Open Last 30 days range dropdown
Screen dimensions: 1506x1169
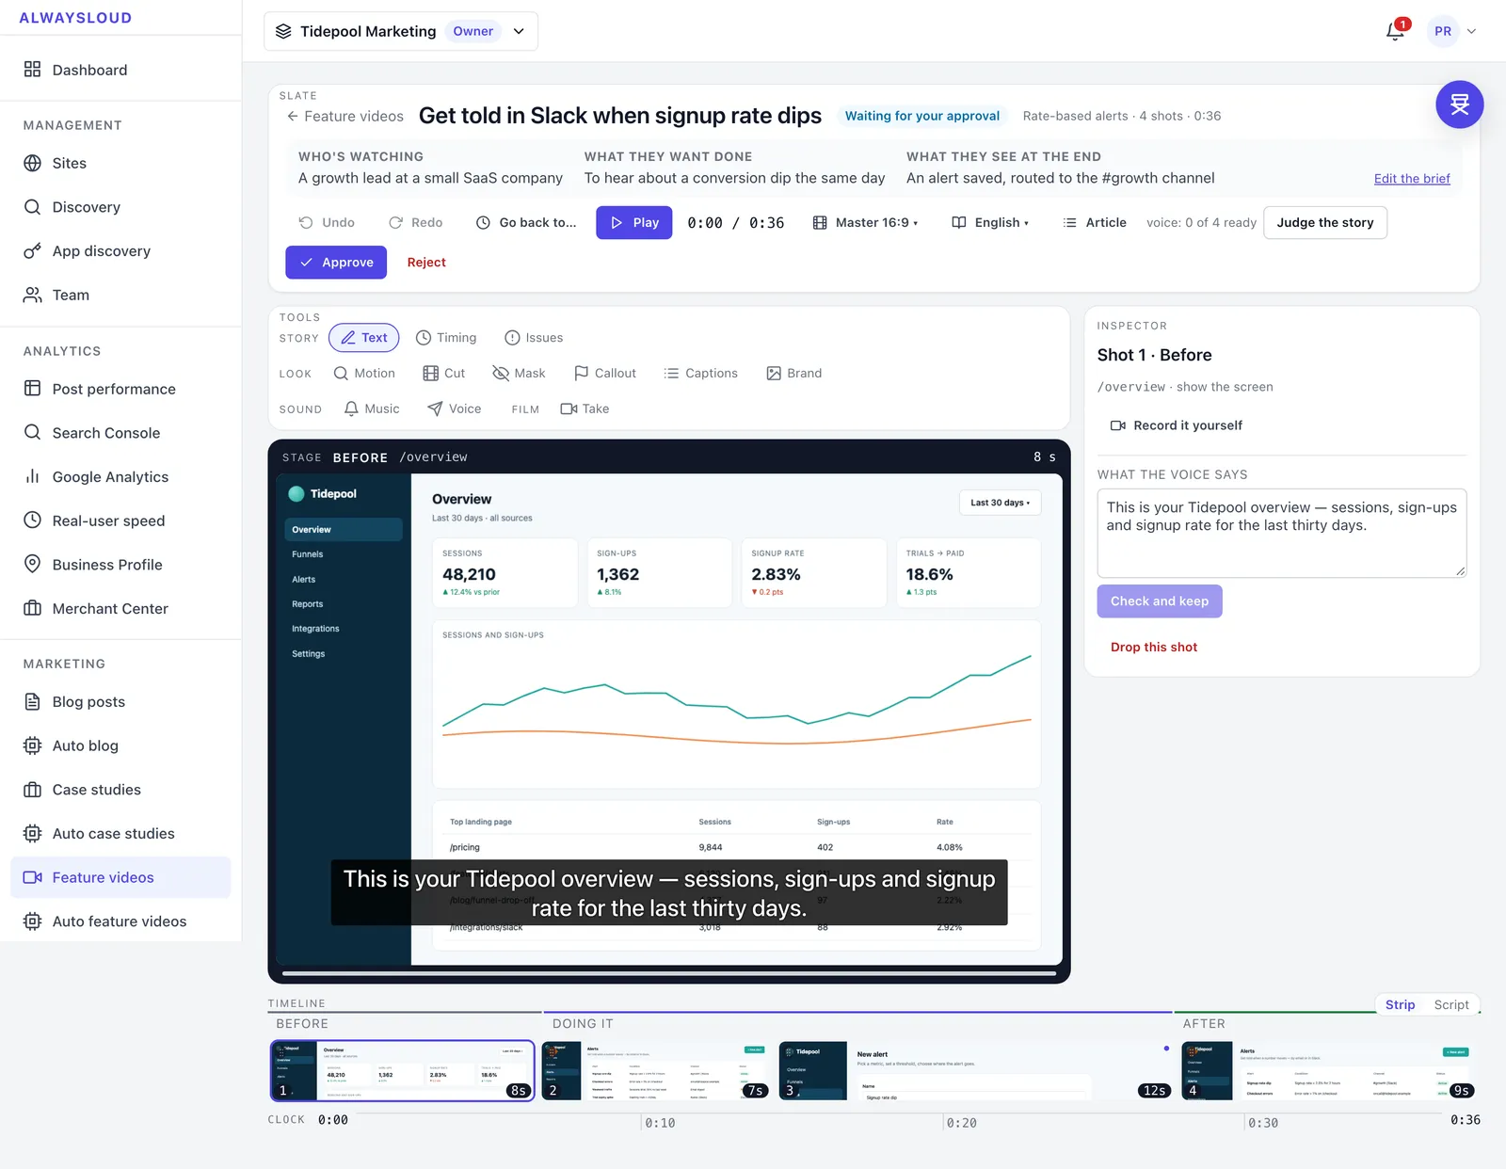[1000, 503]
